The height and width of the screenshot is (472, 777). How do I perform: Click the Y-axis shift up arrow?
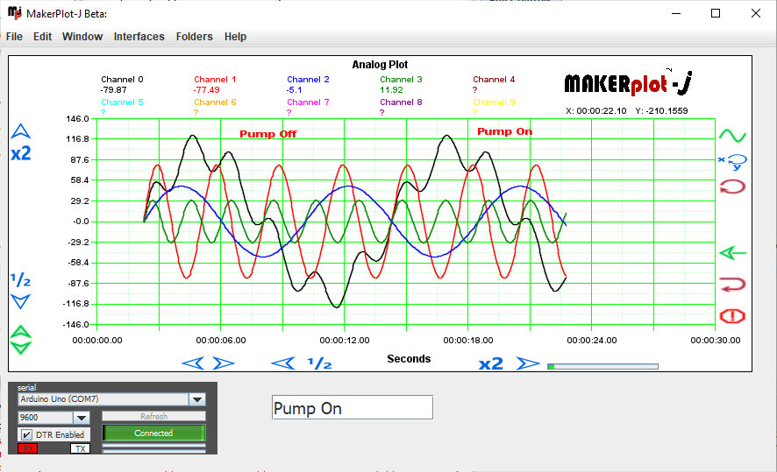click(21, 131)
